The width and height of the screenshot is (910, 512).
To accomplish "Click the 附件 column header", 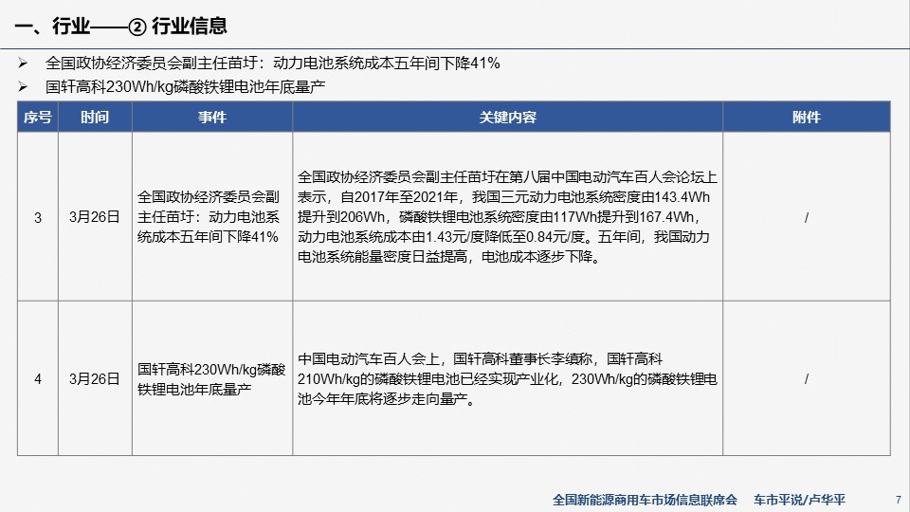I will pyautogui.click(x=807, y=118).
